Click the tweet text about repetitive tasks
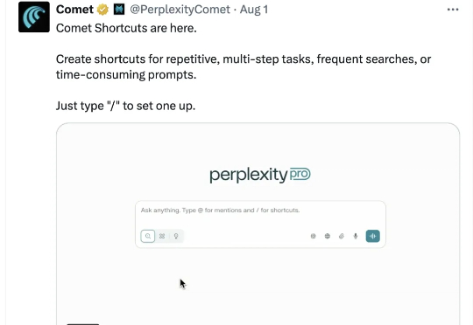Screen dimensions: 473x325 click(244, 66)
